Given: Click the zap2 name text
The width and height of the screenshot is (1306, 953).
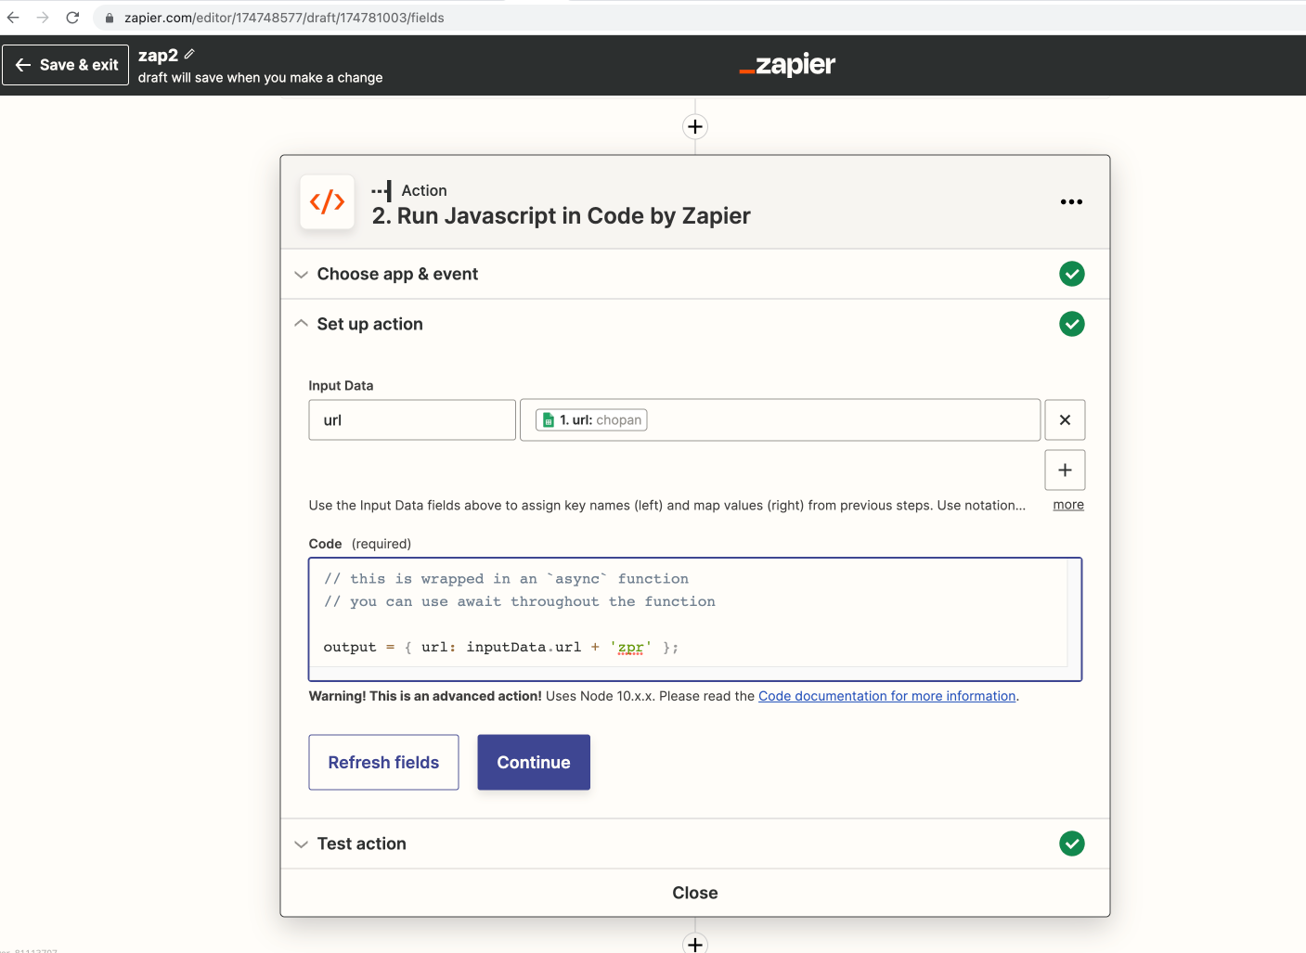Looking at the screenshot, I should (x=158, y=56).
